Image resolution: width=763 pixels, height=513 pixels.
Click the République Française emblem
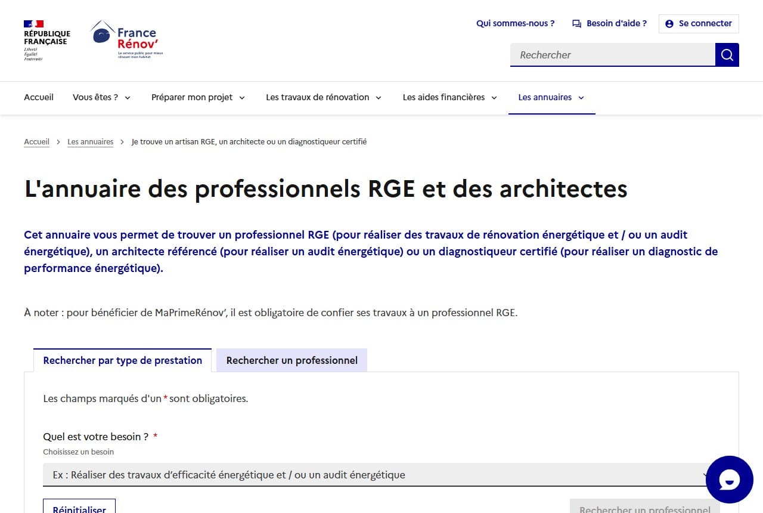click(47, 40)
